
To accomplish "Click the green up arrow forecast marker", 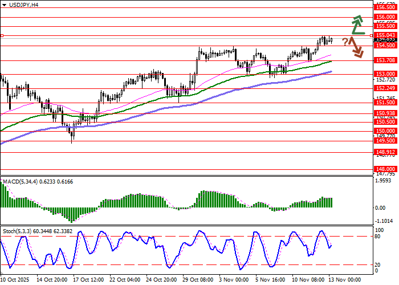I will point(357,24).
